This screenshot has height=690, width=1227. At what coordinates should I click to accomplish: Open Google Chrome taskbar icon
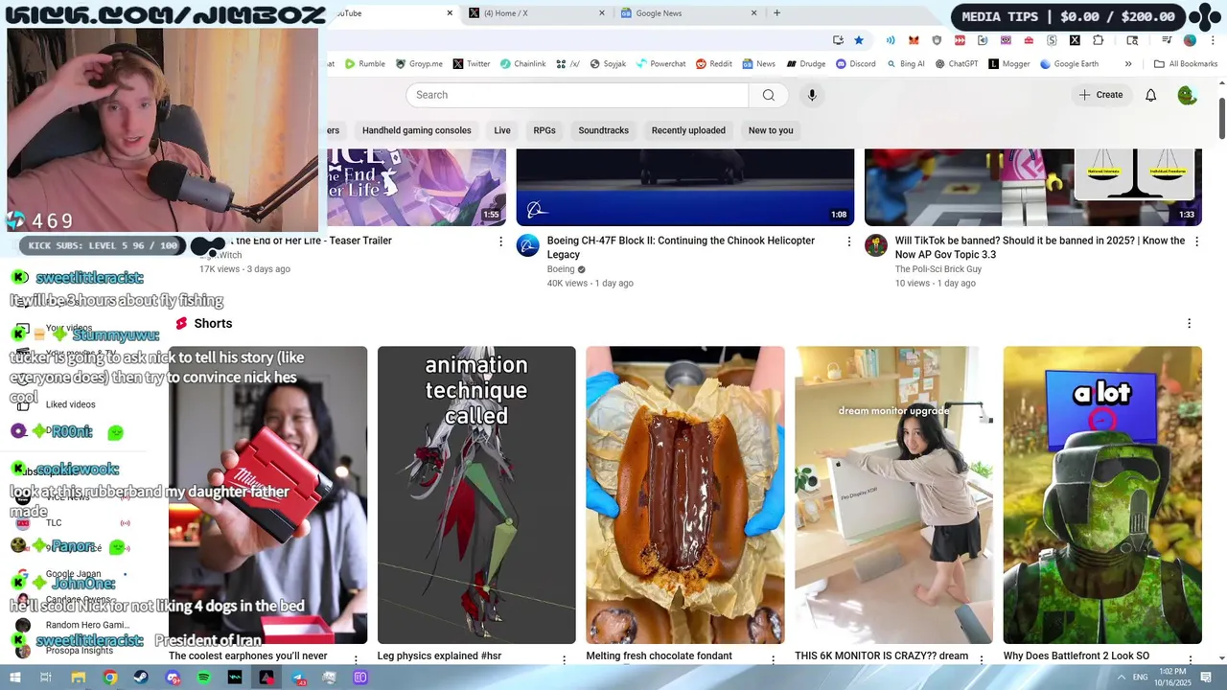[x=110, y=678]
